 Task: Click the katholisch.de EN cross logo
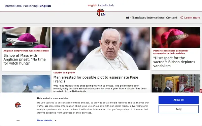point(101,13)
